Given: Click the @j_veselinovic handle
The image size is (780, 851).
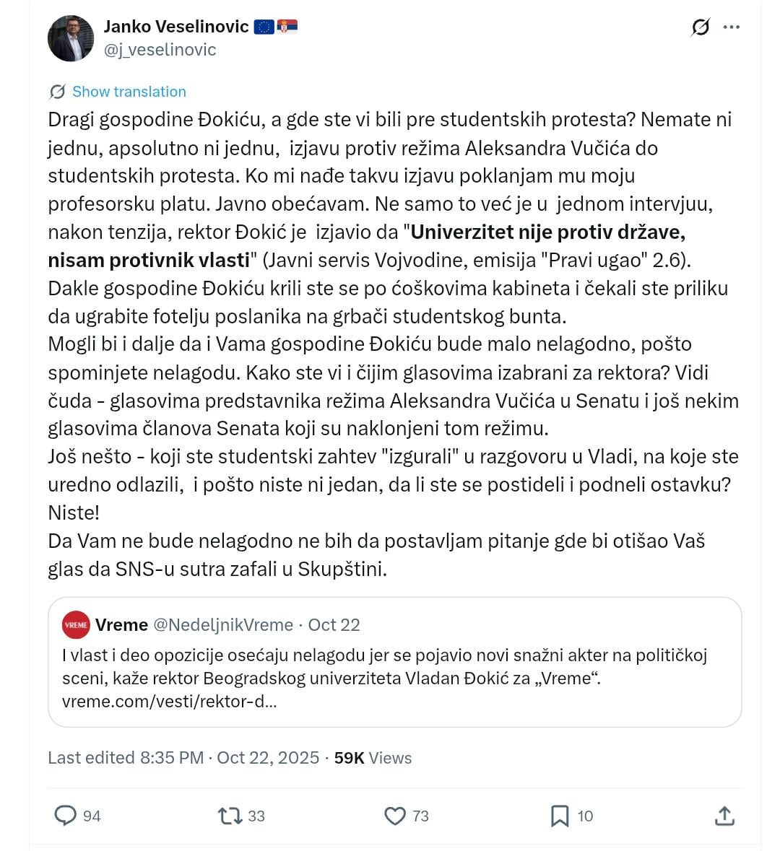Looking at the screenshot, I should tap(160, 50).
